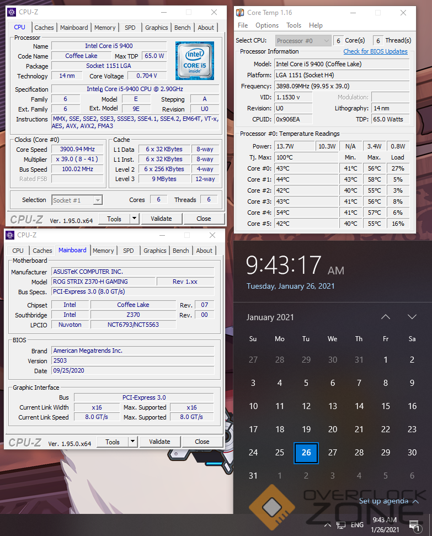
Task: Click Close button in top CPU-Z window
Action: (204, 219)
